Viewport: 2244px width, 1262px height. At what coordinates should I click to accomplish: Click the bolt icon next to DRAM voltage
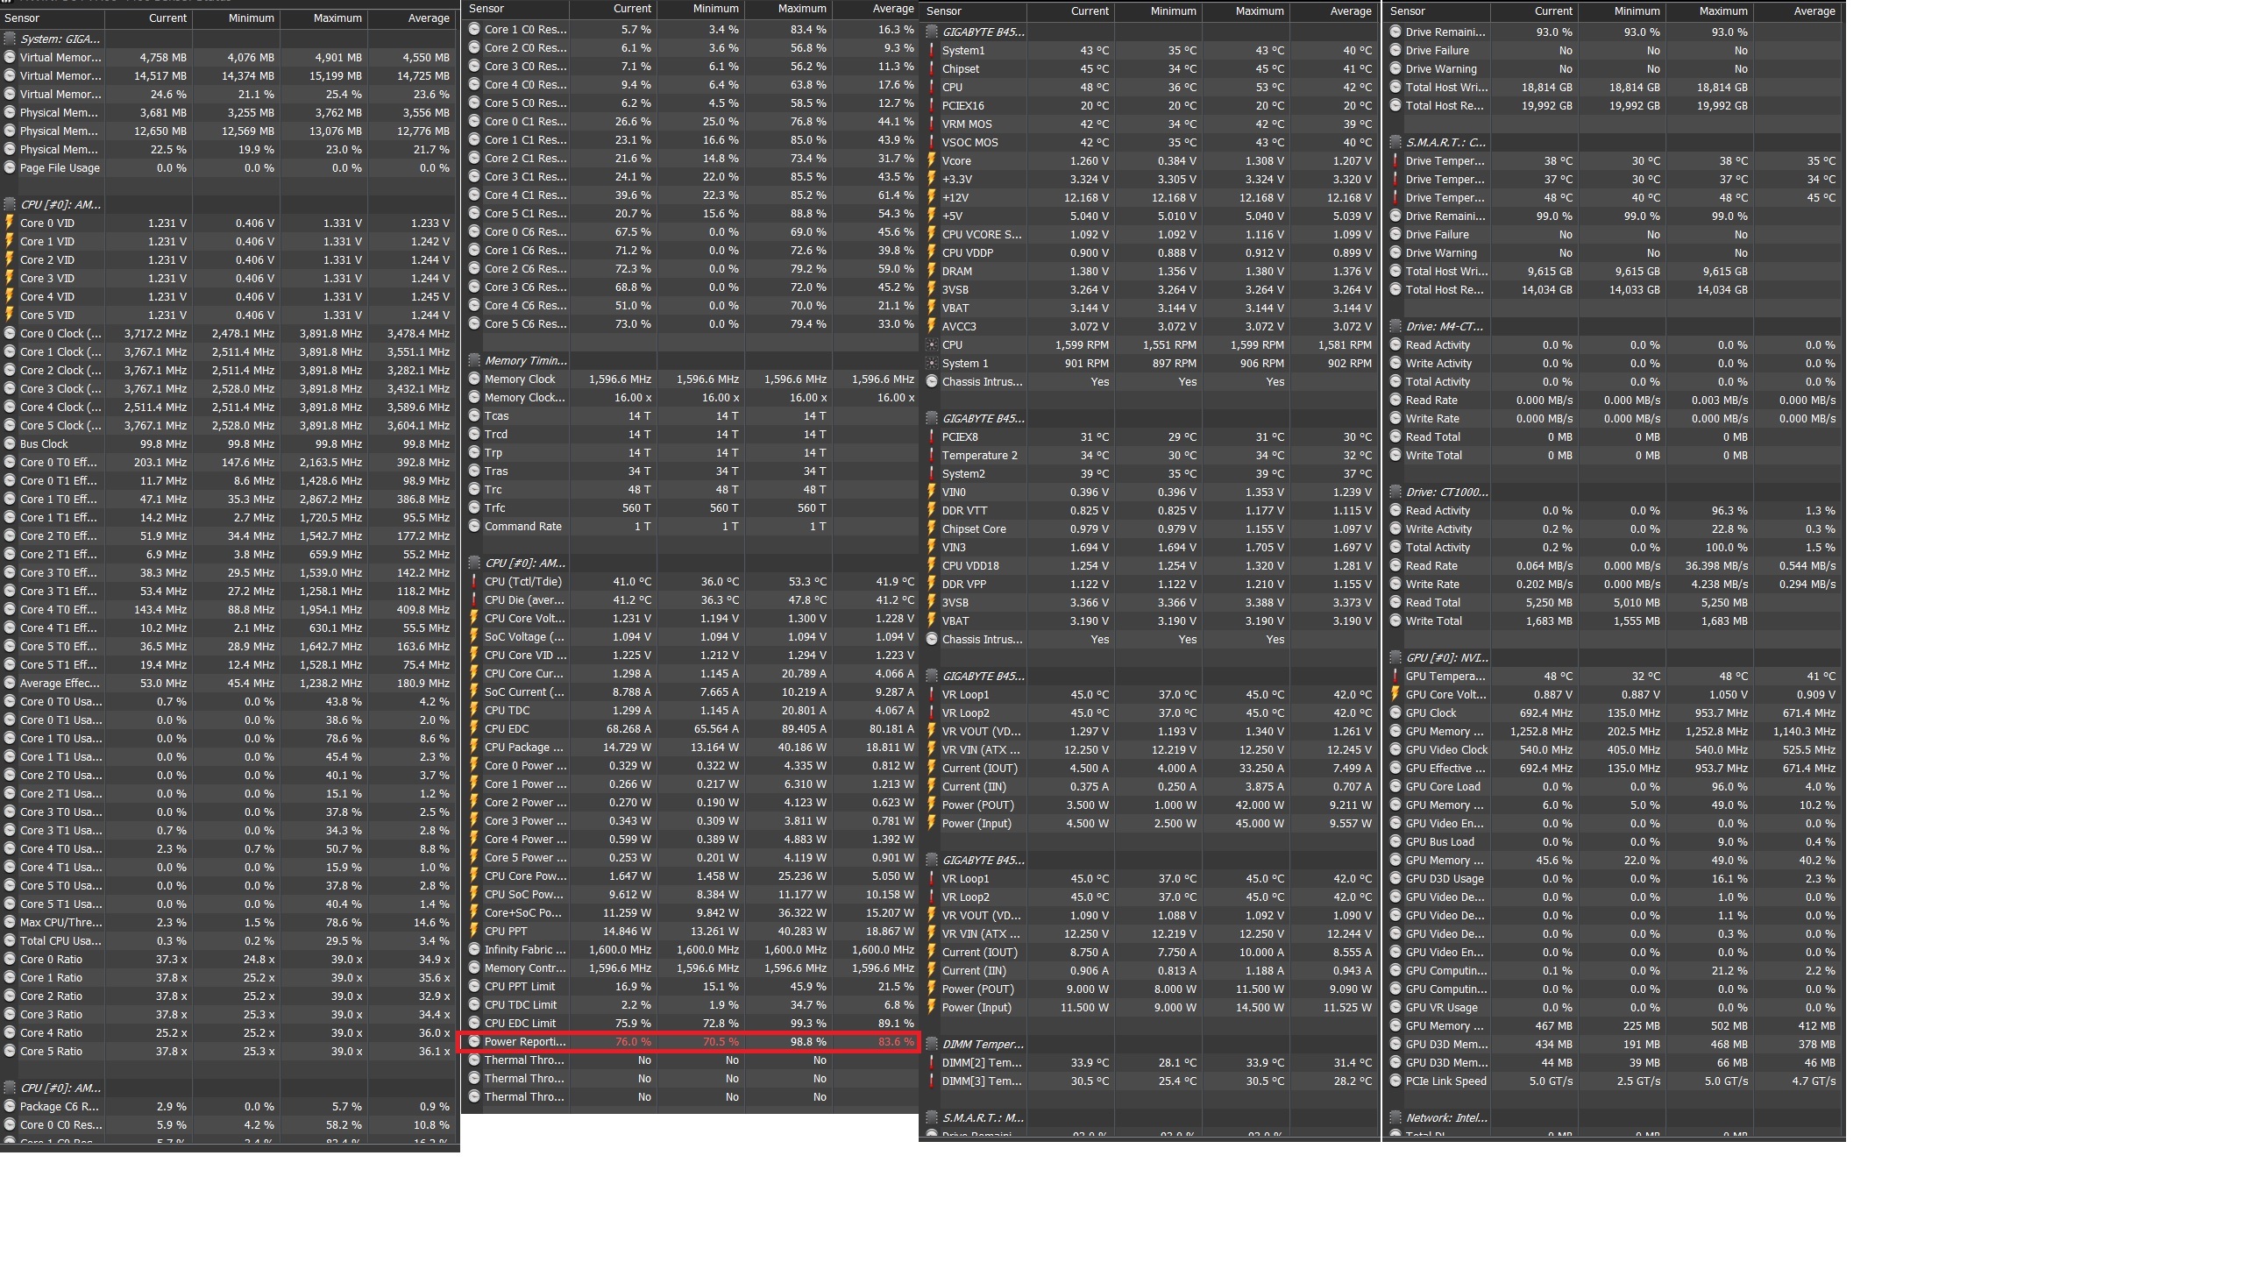[x=932, y=271]
